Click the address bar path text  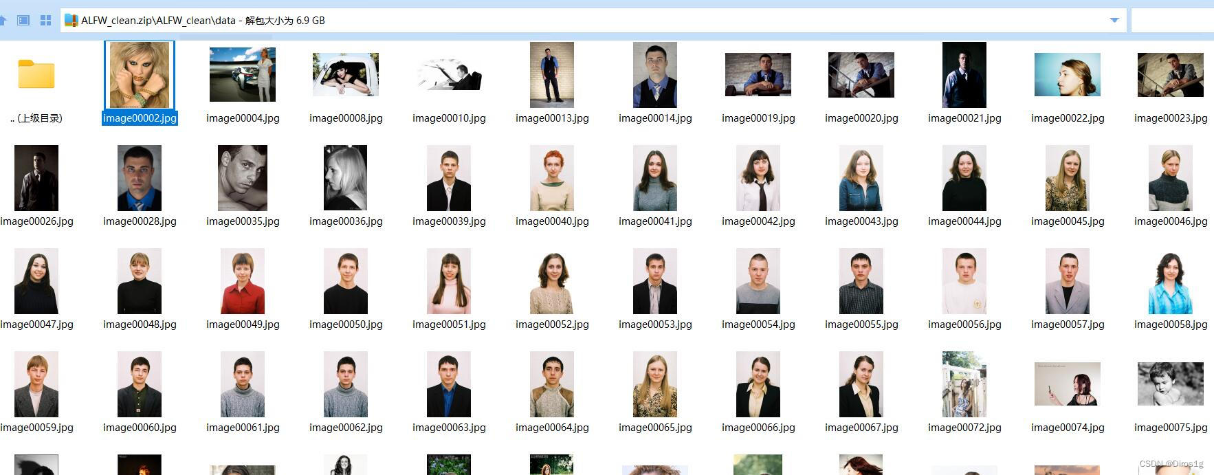click(203, 21)
